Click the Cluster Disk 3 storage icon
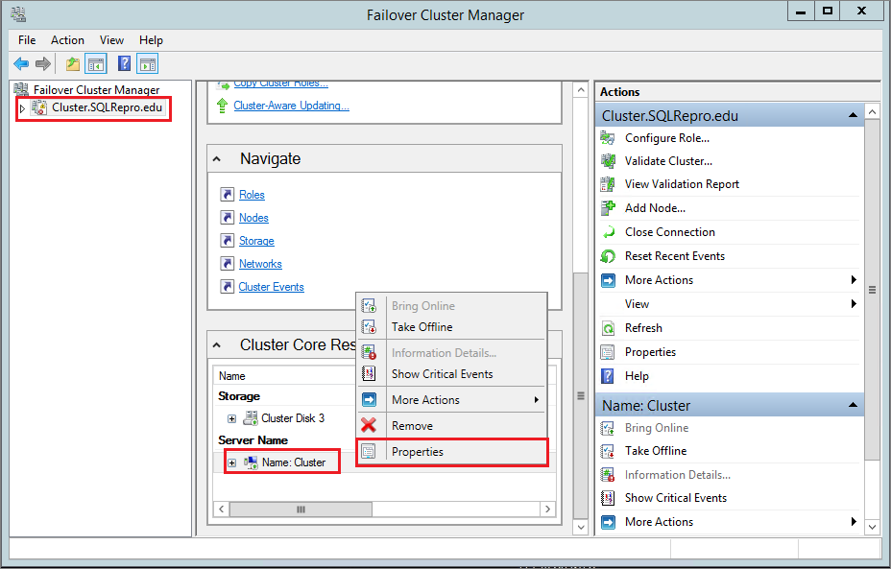 click(x=250, y=418)
